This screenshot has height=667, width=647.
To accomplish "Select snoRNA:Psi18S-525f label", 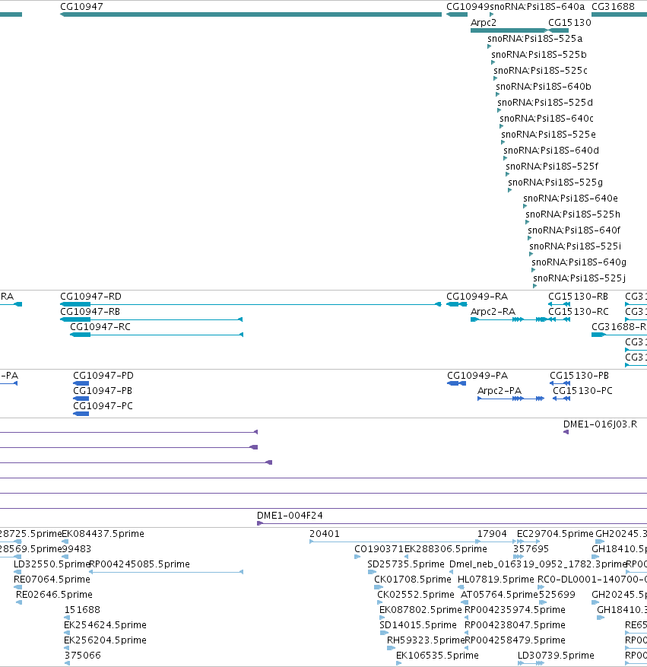I will (552, 167).
